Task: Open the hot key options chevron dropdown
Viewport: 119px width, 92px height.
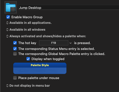Action: 71,43
